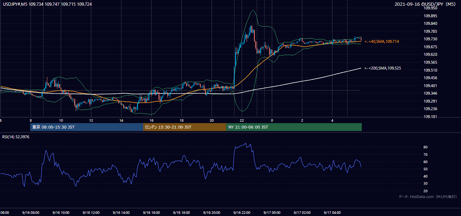The width and height of the screenshot is (461, 216).
Task: Click the hour 16 tick on price chart
Action: 152,121
